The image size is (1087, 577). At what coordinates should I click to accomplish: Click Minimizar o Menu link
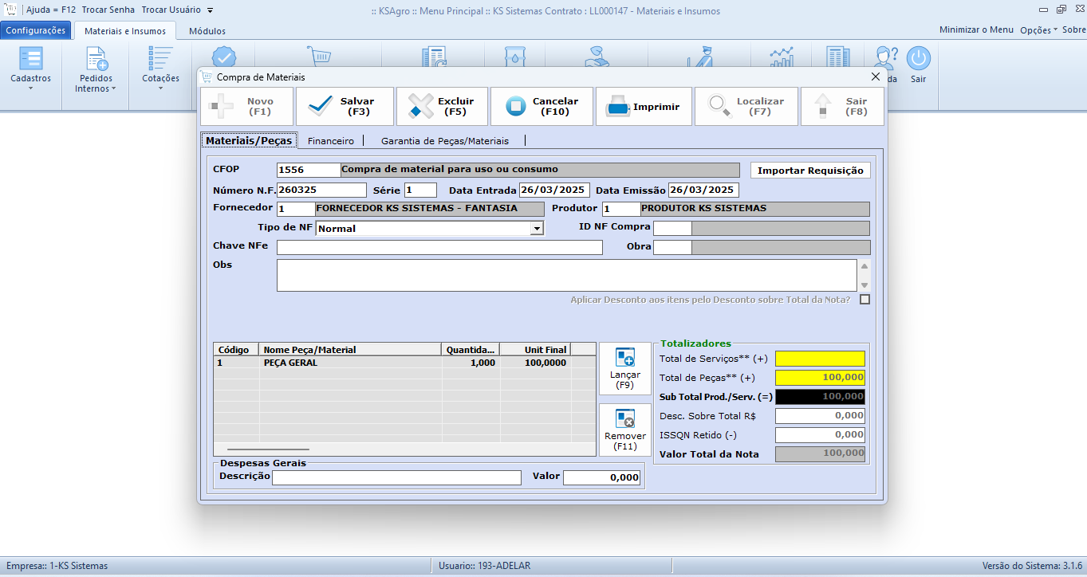pos(976,29)
